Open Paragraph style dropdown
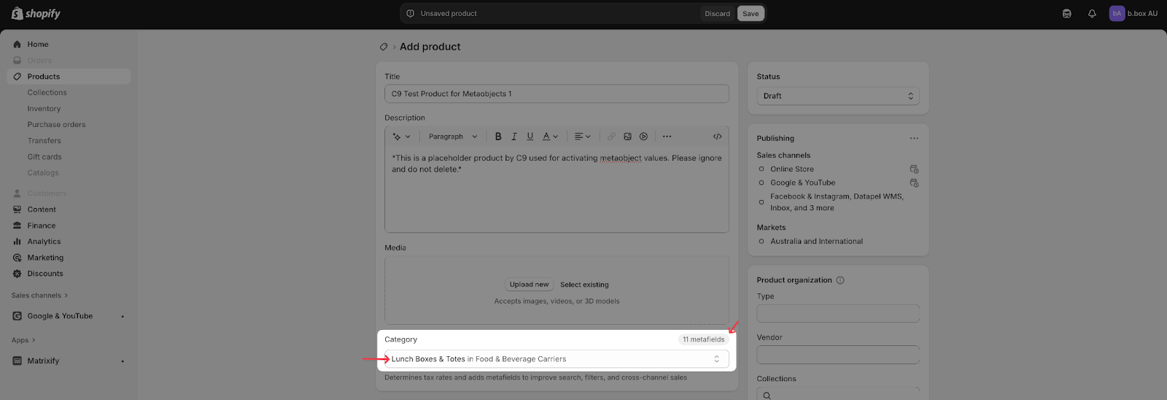The image size is (1167, 400). [x=452, y=136]
